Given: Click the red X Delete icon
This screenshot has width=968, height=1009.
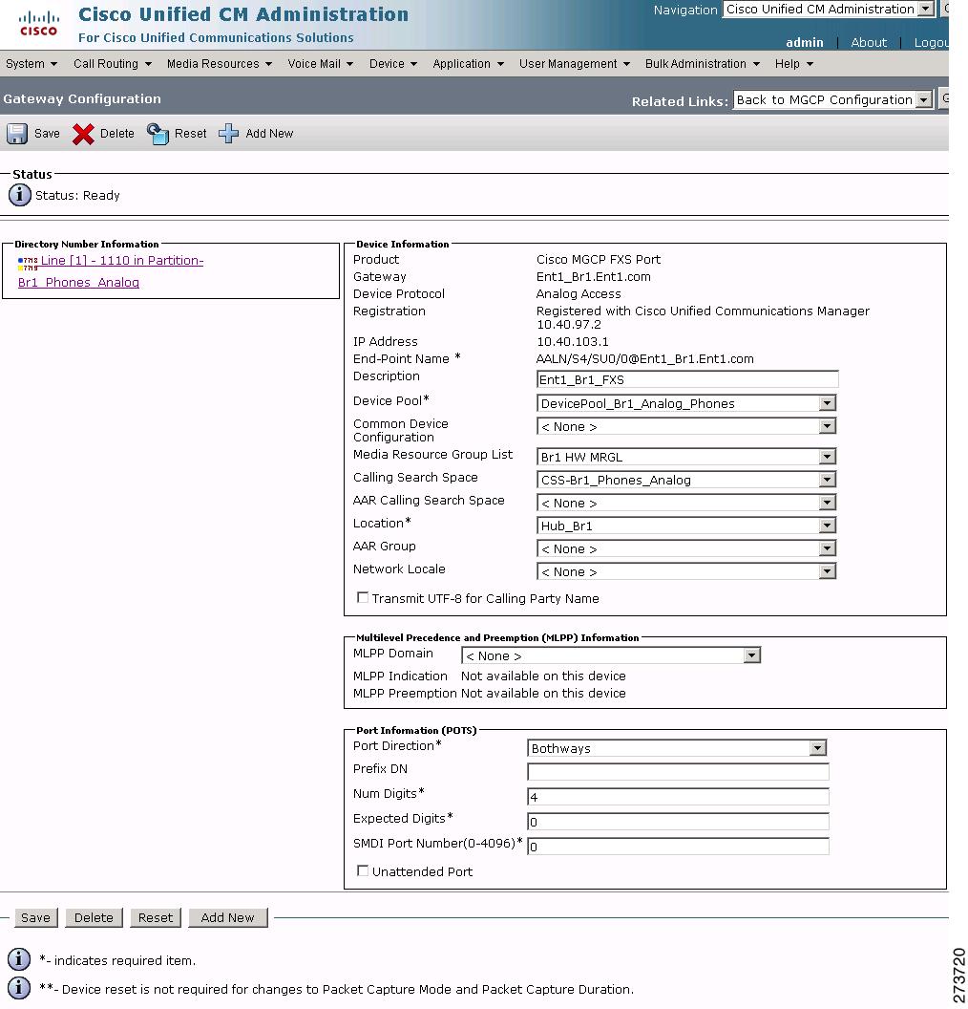Looking at the screenshot, I should tap(83, 134).
